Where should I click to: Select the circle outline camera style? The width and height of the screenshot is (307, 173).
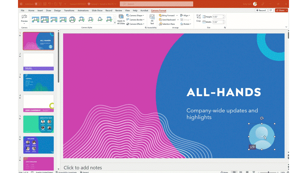(72, 19)
